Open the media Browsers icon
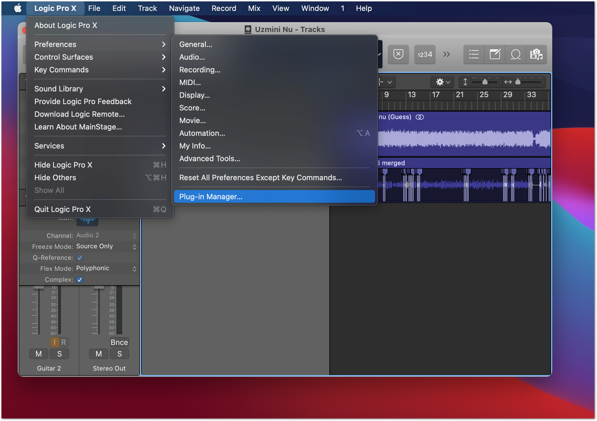The height and width of the screenshot is (421, 597). tap(536, 54)
